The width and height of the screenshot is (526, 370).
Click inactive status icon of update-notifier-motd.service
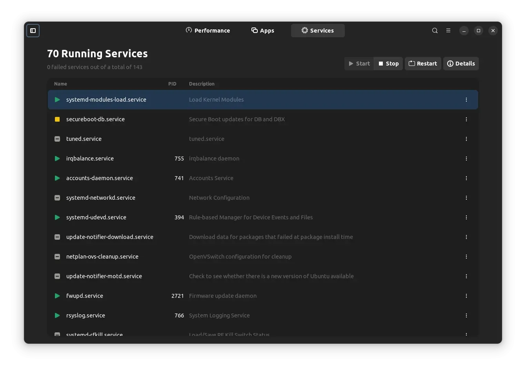57,276
